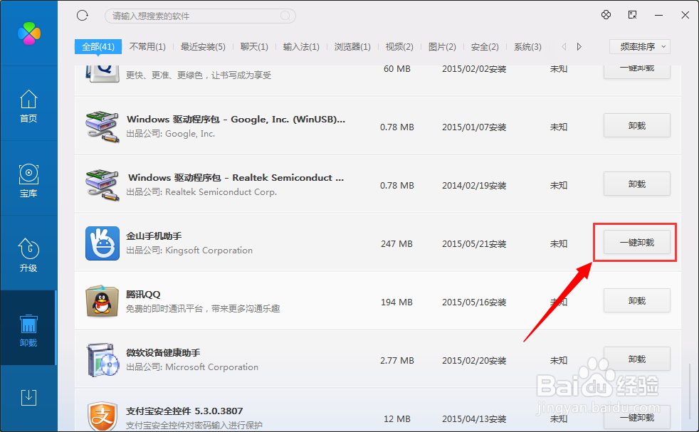Click the 卸载 trash icon in sidebar
699x432 pixels.
click(28, 324)
